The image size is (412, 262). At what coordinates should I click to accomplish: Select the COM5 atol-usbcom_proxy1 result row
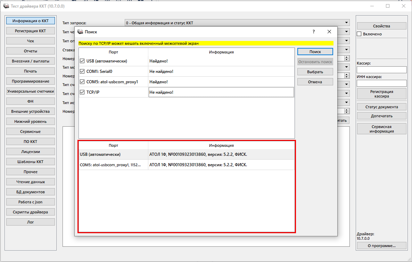[x=187, y=165]
